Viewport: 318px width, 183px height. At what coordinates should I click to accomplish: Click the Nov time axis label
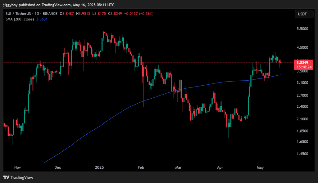pyautogui.click(x=17, y=167)
